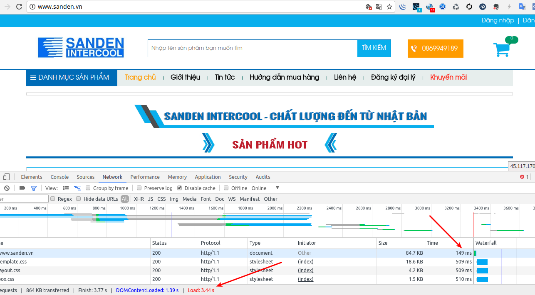Viewport: 535px width, 295px height.
Task: Click the network filter text field
Action: point(24,199)
